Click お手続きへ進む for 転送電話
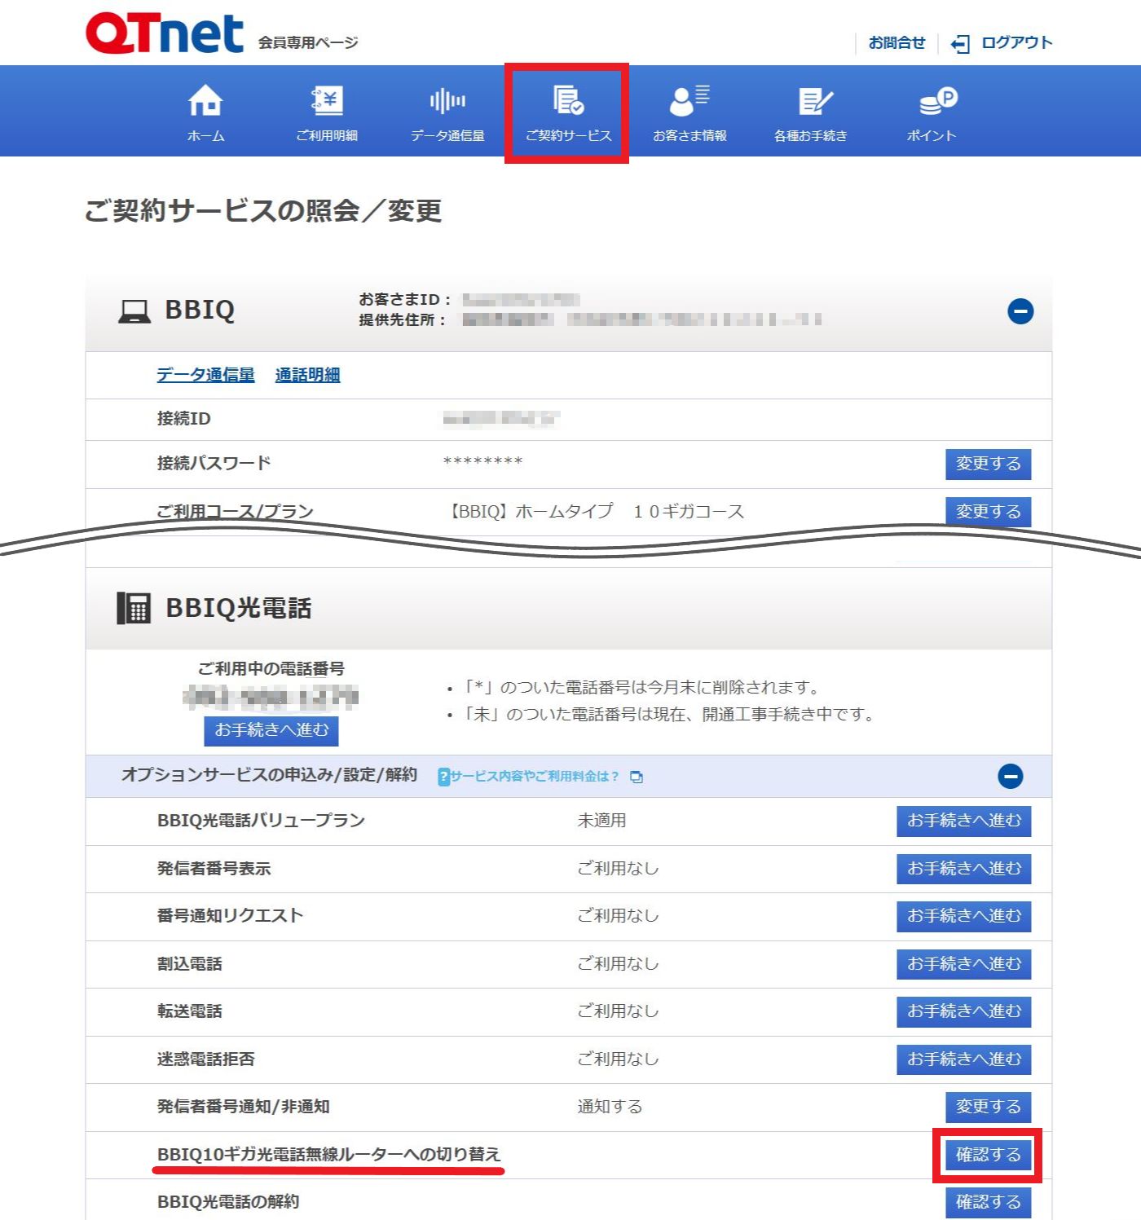Viewport: 1141px width, 1220px height. click(964, 1011)
